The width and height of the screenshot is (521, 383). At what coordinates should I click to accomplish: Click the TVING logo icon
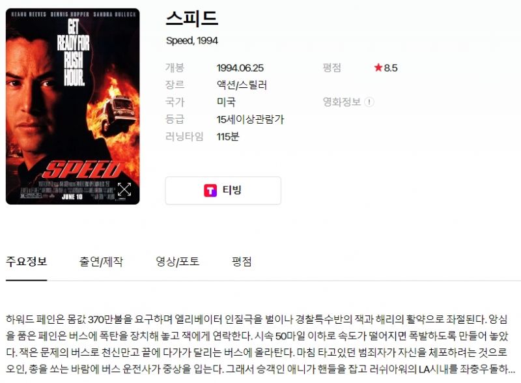210,190
